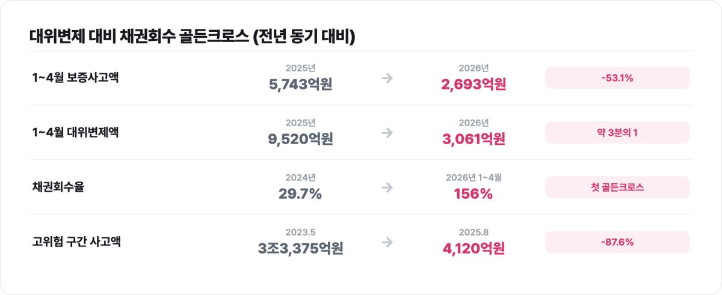Viewport: 722px width, 295px height.
Task: Click arrow icon in 보증사고액 row
Action: coord(387,78)
